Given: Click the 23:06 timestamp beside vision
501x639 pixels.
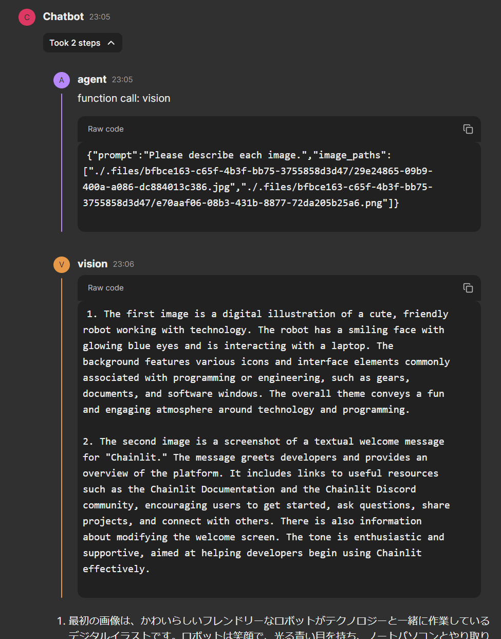Looking at the screenshot, I should click(x=123, y=264).
